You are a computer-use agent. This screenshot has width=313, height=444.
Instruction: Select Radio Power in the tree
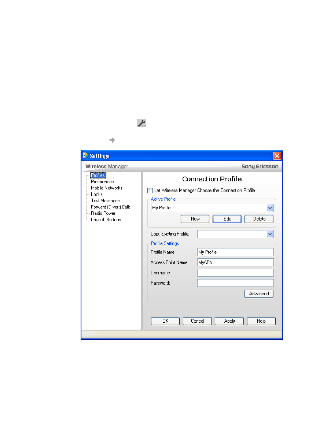[x=103, y=213]
